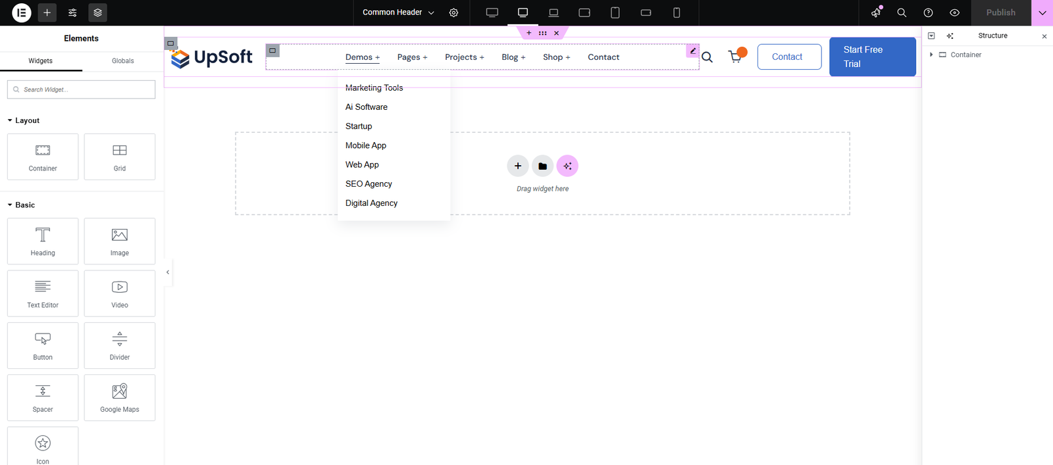
Task: Add container via plus in section handle
Action: [528, 33]
